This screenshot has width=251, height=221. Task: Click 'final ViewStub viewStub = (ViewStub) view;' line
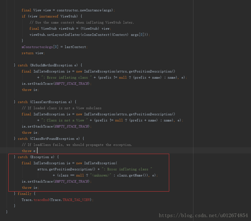[x=70, y=29]
